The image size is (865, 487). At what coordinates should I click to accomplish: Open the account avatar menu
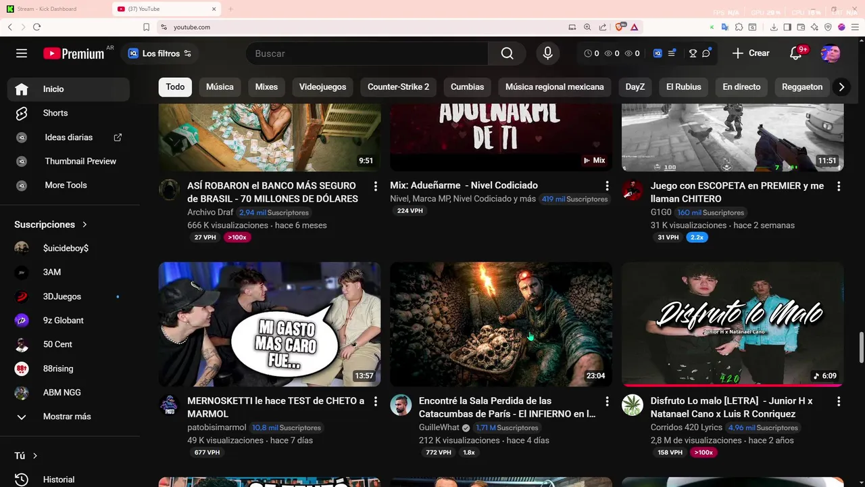pos(831,53)
